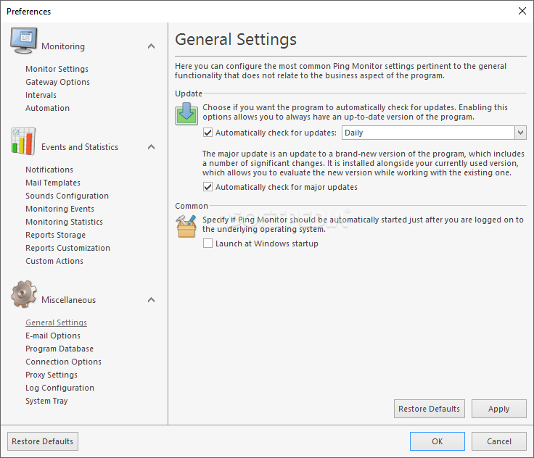This screenshot has height=458, width=534.
Task: Open E-mail Options page
Action: [53, 336]
